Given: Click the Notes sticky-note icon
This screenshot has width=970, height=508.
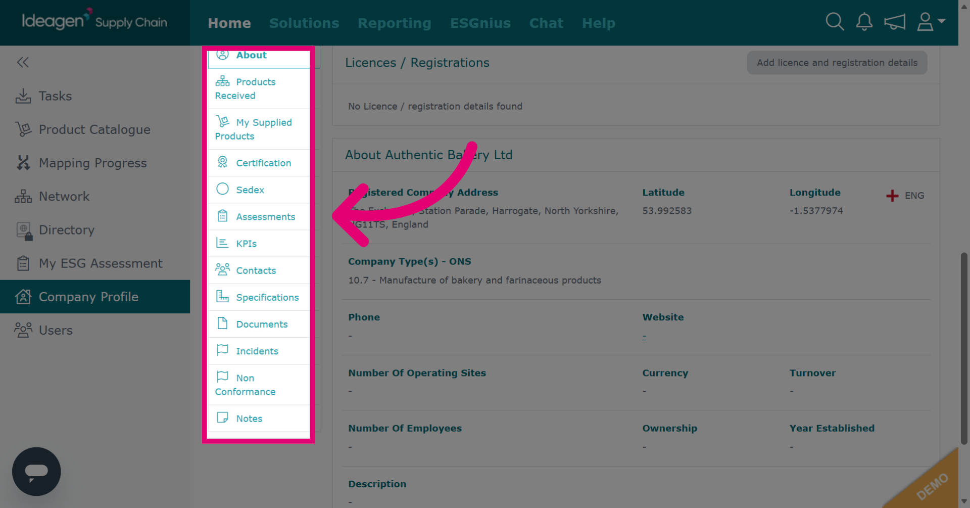Looking at the screenshot, I should click(222, 418).
